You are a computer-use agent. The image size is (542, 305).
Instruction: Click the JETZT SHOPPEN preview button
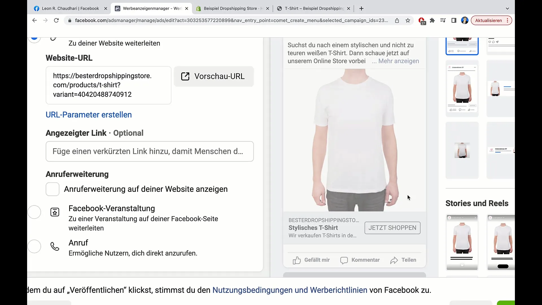coord(392,228)
